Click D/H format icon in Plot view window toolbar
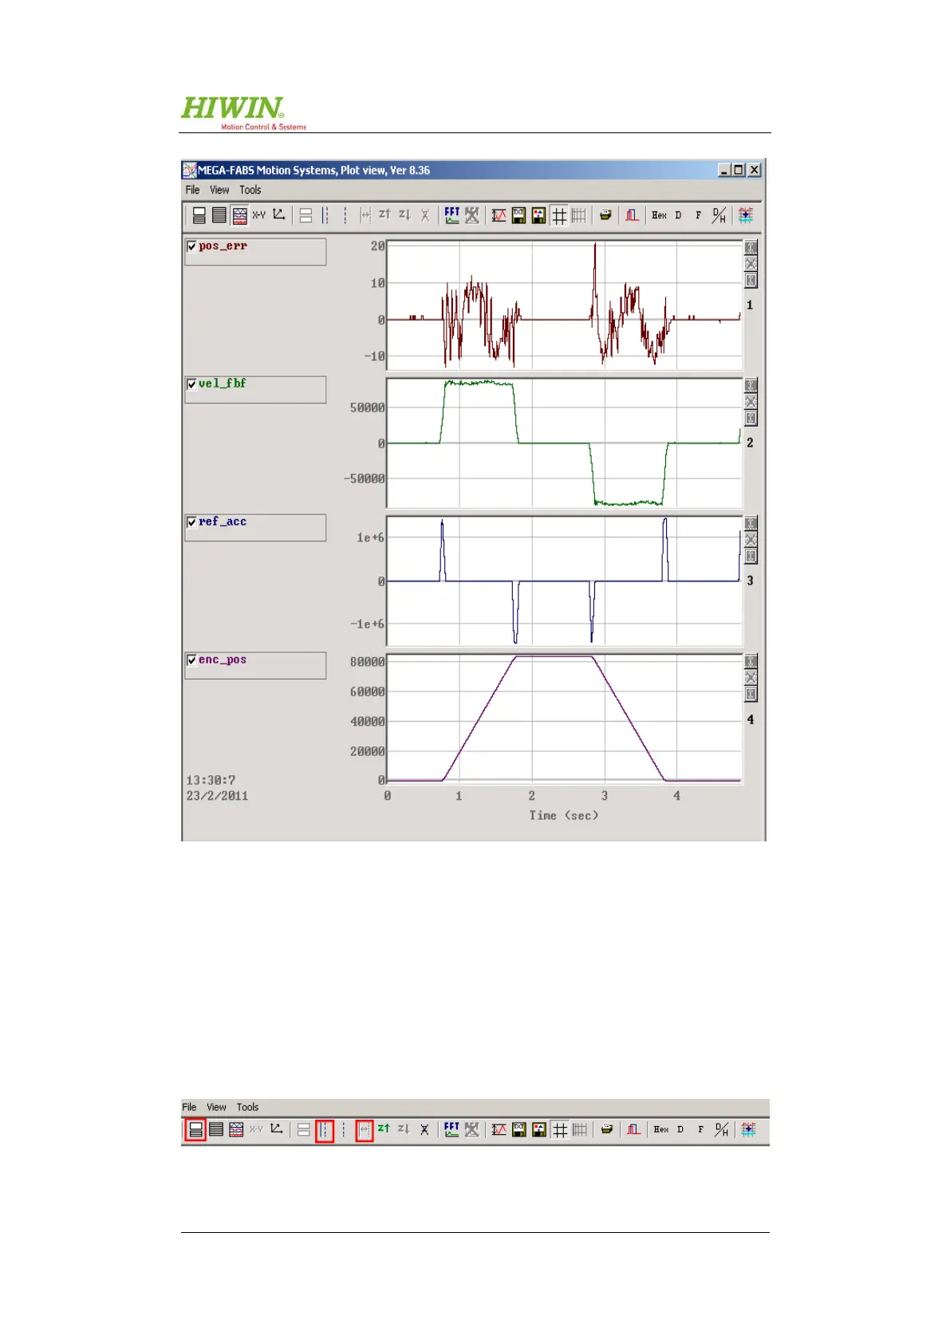 [719, 215]
